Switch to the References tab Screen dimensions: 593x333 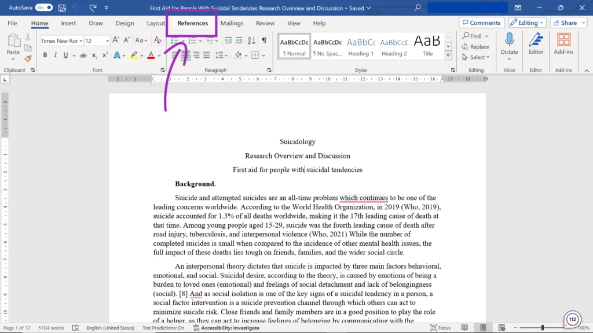(x=192, y=23)
